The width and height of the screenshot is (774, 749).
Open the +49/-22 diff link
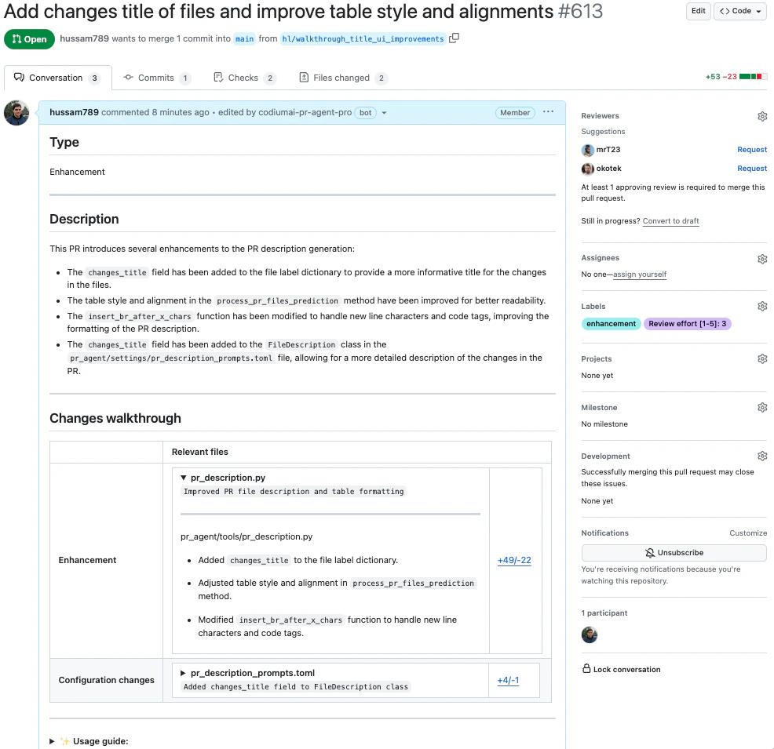pyautogui.click(x=514, y=560)
